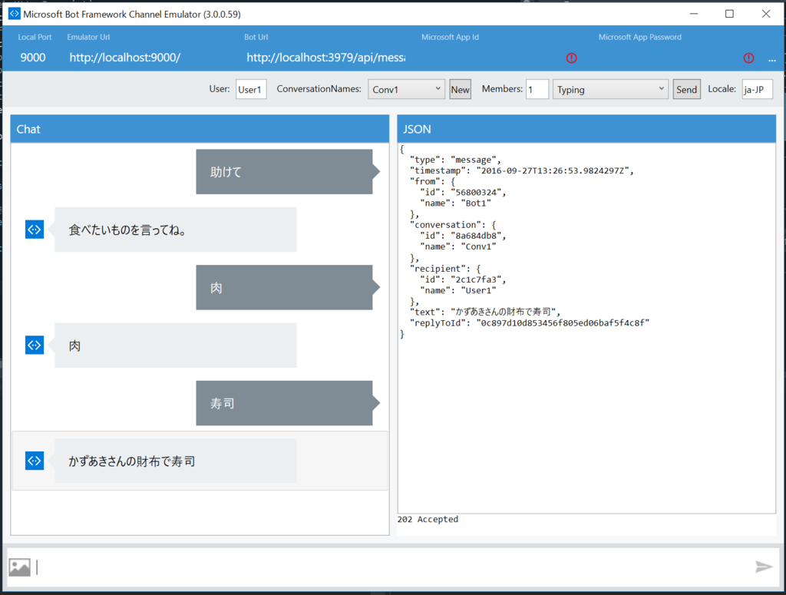This screenshot has height=595, width=786.
Task: Click the Bot Url field
Action: pyautogui.click(x=325, y=58)
